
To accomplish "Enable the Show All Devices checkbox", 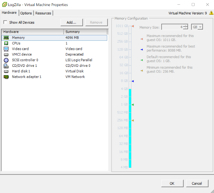I will (x=5, y=22).
